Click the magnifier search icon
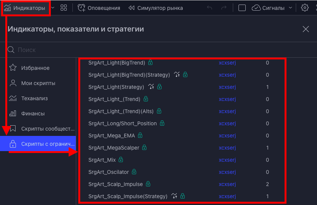The image size is (317, 205). (x=11, y=50)
